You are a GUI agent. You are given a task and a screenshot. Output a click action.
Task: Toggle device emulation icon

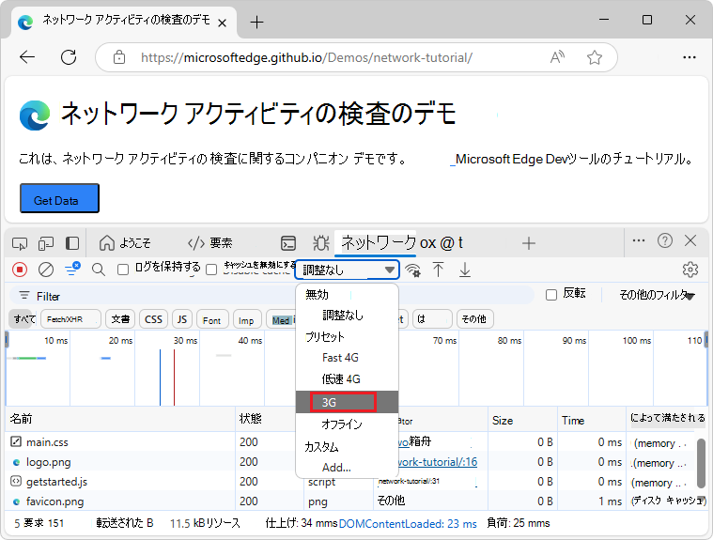coord(46,243)
